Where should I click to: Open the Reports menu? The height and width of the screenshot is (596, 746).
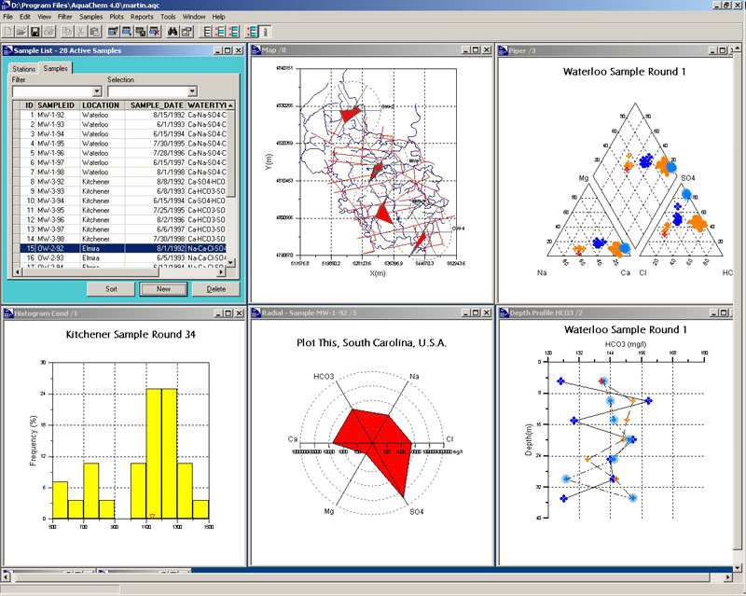142,16
